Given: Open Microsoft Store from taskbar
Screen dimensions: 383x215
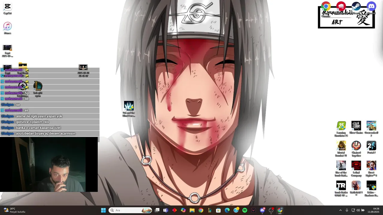Looking at the screenshot, I should (x=218, y=210).
